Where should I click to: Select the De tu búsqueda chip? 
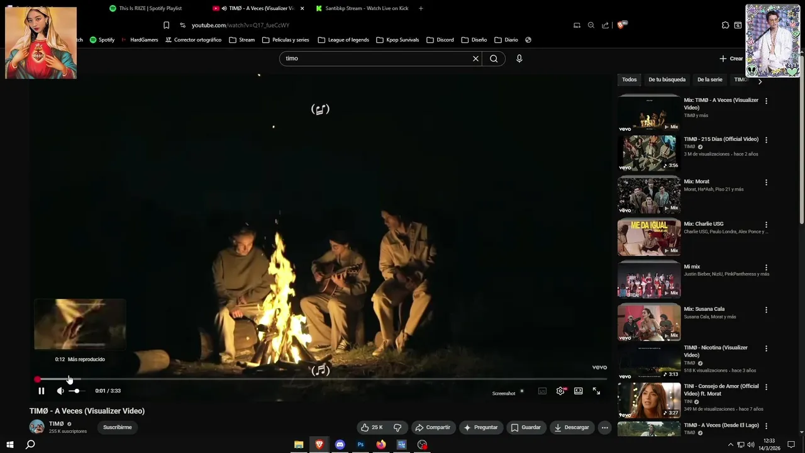tap(667, 80)
